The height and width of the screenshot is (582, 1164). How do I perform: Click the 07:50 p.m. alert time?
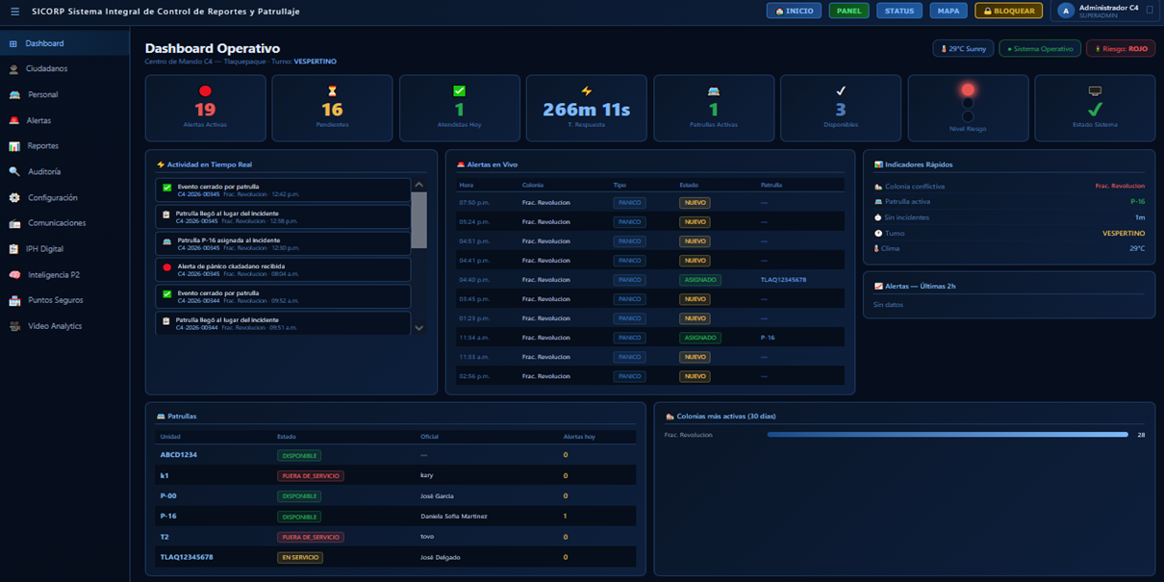pos(475,203)
